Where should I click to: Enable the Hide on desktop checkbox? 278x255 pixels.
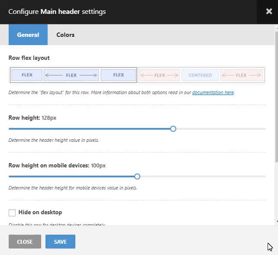pyautogui.click(x=12, y=212)
